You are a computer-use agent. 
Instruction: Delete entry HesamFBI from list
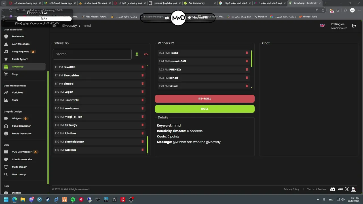[143, 100]
